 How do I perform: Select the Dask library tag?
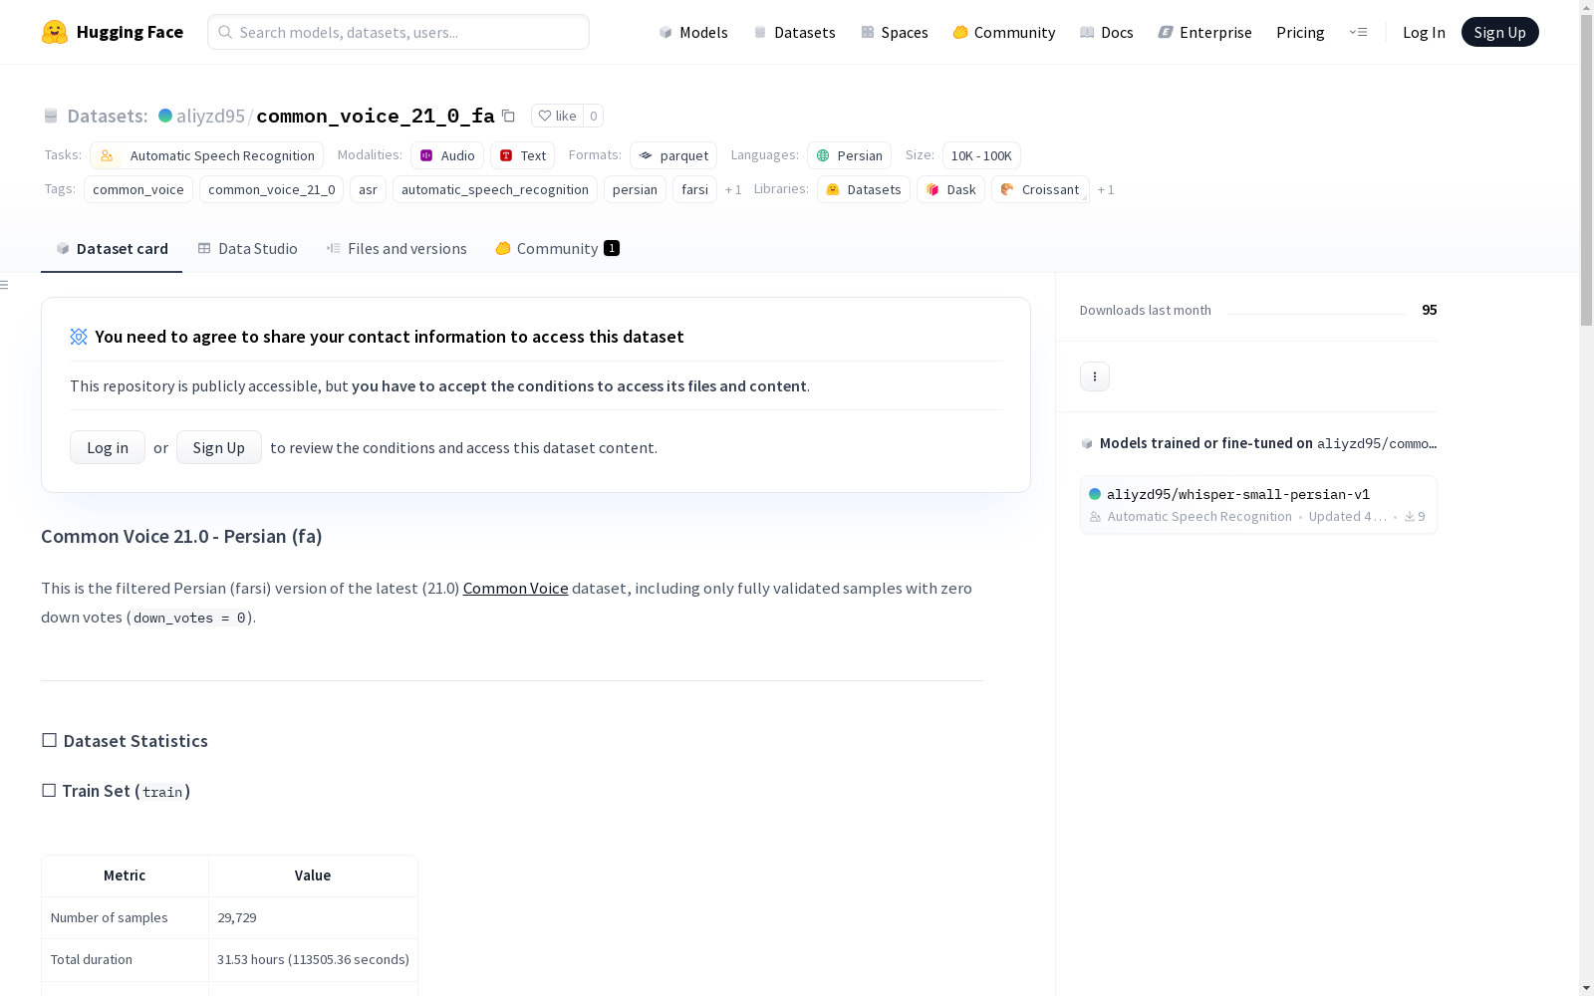[x=950, y=189]
